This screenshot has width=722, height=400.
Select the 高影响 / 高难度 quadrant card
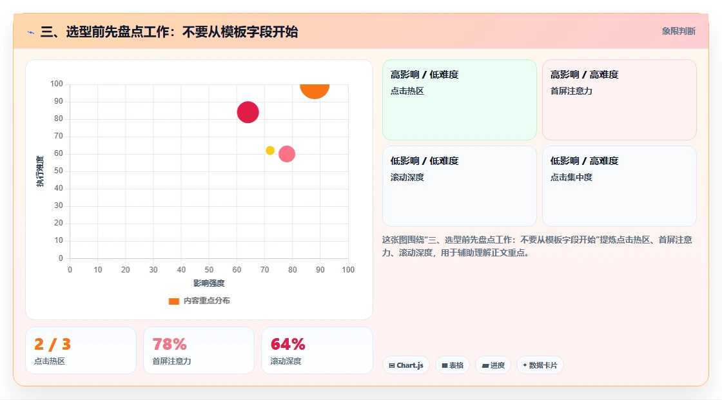pos(620,100)
